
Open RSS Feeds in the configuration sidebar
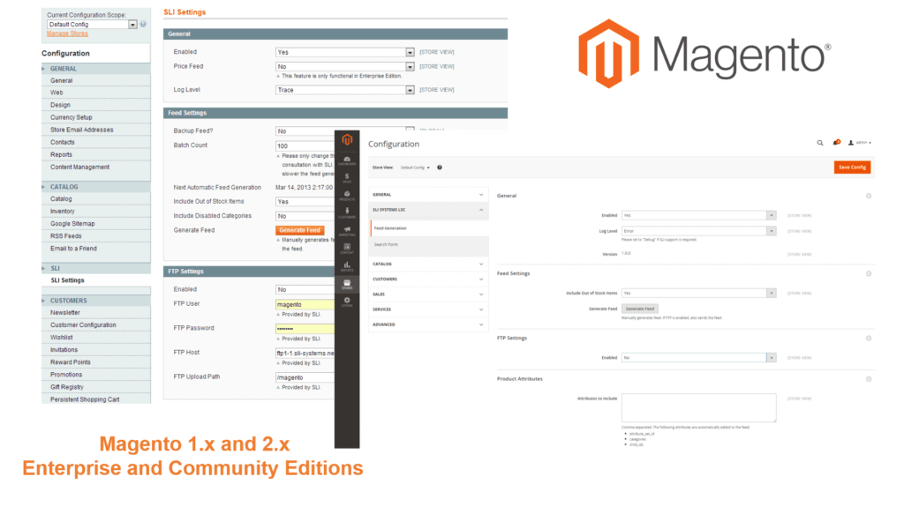tap(65, 236)
